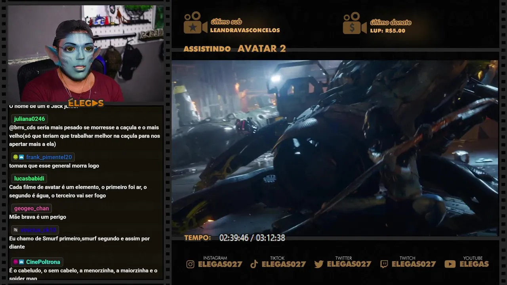The width and height of the screenshot is (507, 285).
Task: Open frank_pimentel20's username in chat
Action: point(49,157)
